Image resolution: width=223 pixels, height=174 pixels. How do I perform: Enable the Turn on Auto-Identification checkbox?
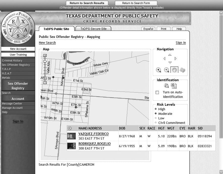tap(157, 92)
